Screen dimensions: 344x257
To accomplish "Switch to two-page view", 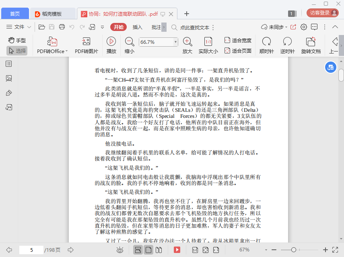I will [x=159, y=250].
